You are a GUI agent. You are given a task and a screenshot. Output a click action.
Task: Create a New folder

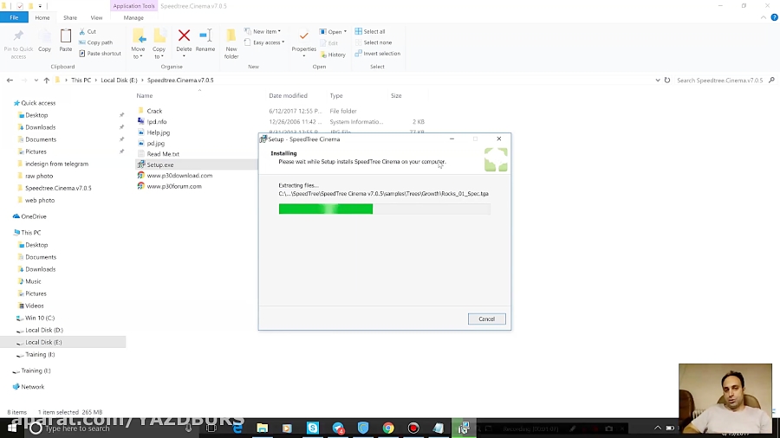[231, 44]
